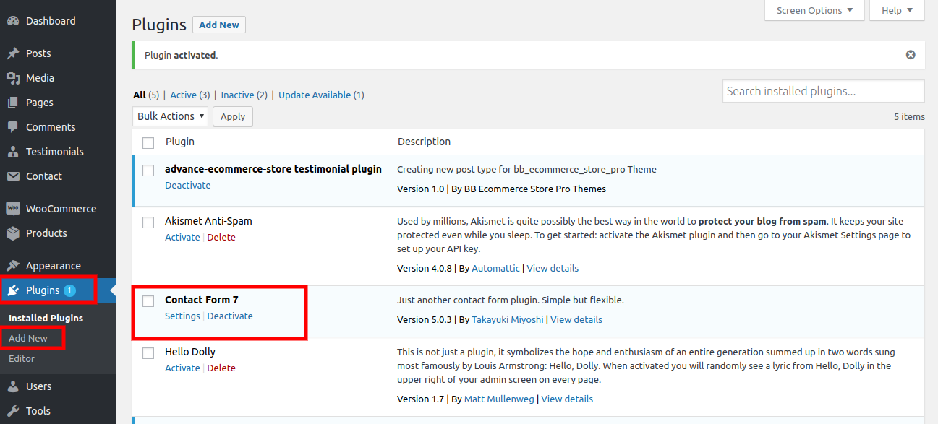Screen dimensions: 938x424
Task: Click the Appearance paintbrush icon
Action: [13, 266]
